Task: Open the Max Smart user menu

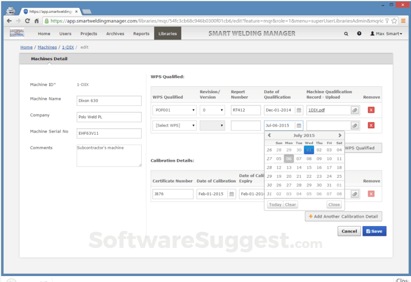Action: pyautogui.click(x=386, y=34)
